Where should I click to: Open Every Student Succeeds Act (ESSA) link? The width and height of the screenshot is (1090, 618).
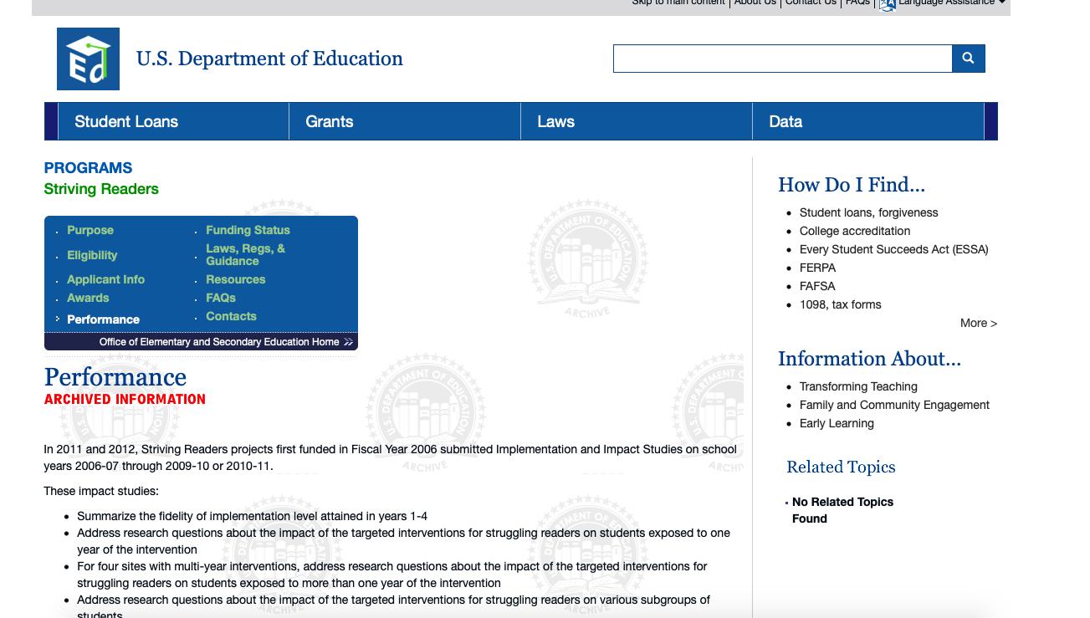pyautogui.click(x=894, y=249)
